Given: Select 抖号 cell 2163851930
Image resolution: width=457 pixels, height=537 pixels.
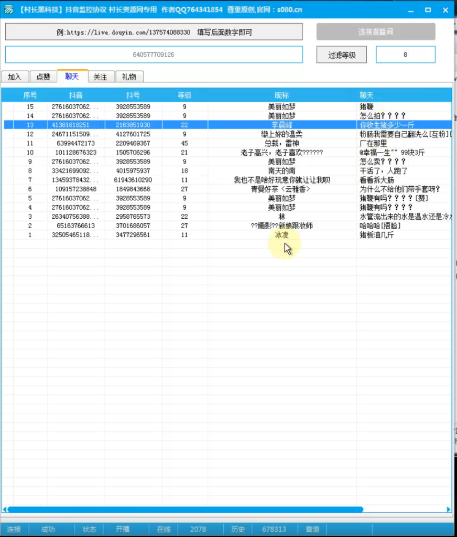Looking at the screenshot, I should pyautogui.click(x=133, y=125).
